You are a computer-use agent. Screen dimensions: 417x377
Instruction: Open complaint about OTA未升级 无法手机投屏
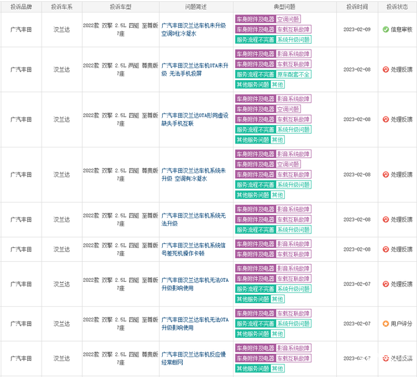tap(193, 69)
